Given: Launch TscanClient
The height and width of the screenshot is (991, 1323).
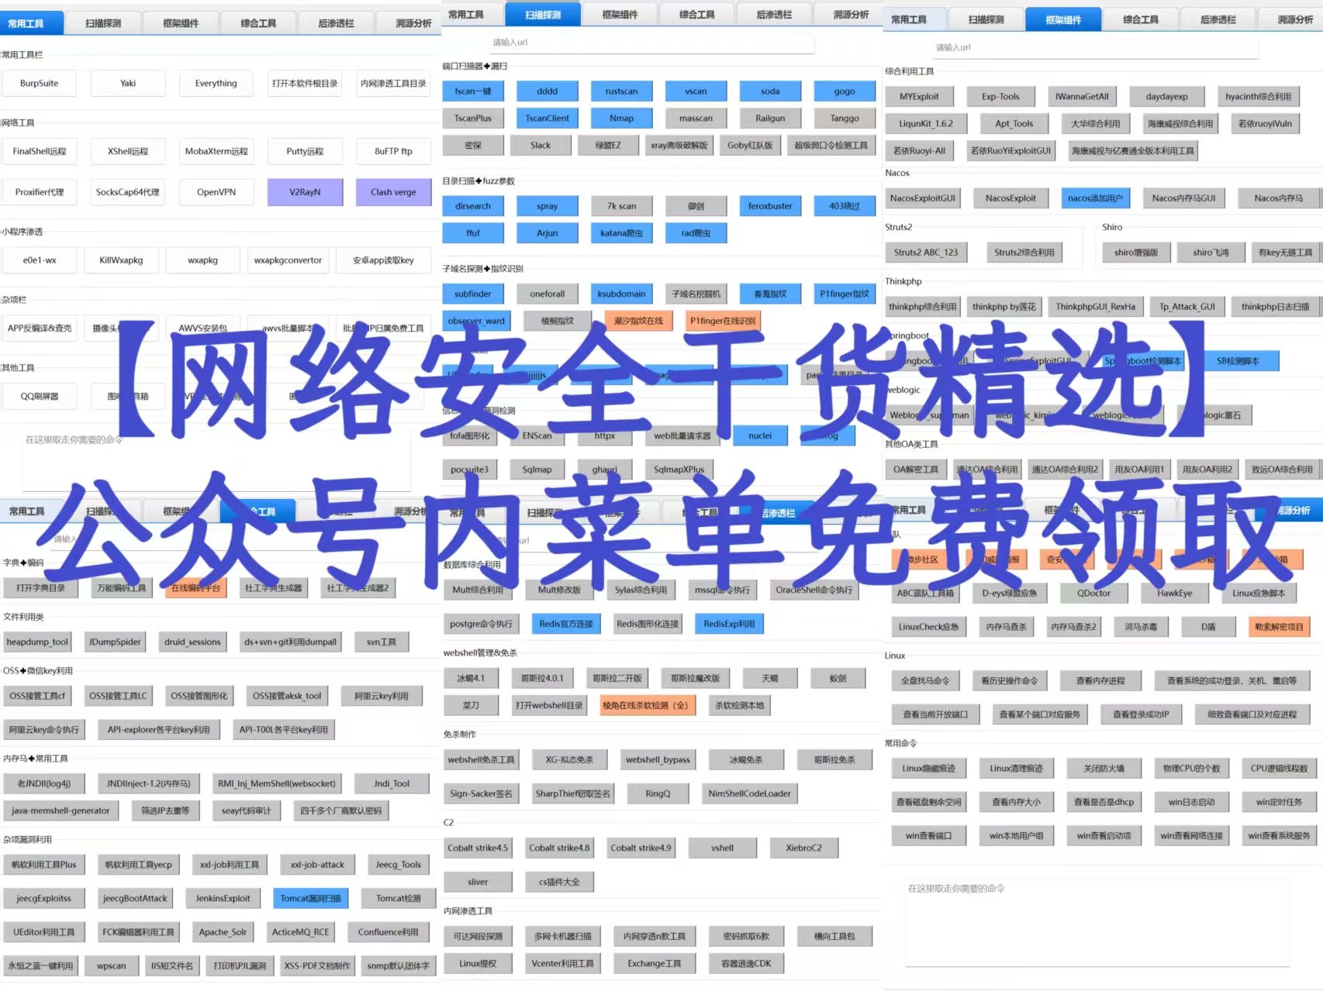Looking at the screenshot, I should (x=547, y=119).
